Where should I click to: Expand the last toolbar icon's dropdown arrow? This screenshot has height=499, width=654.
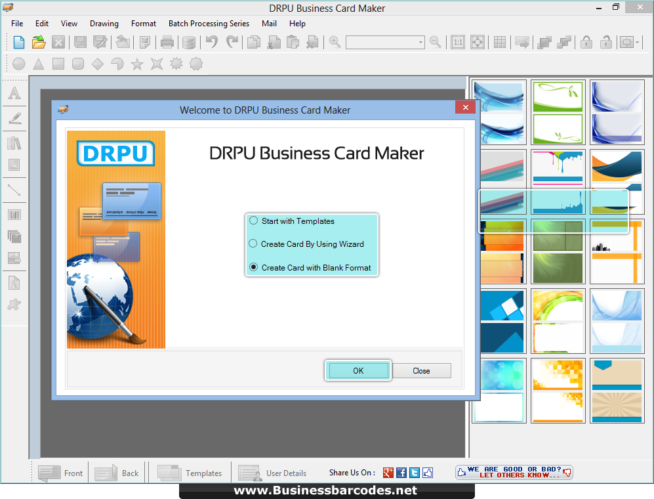click(x=638, y=42)
